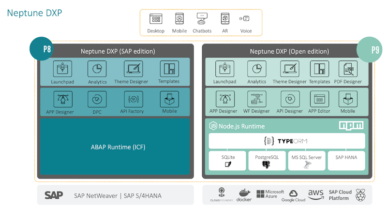Viewport: 387px width, 208px height.
Task: Select the Voice channel icon
Action: [x=245, y=19]
